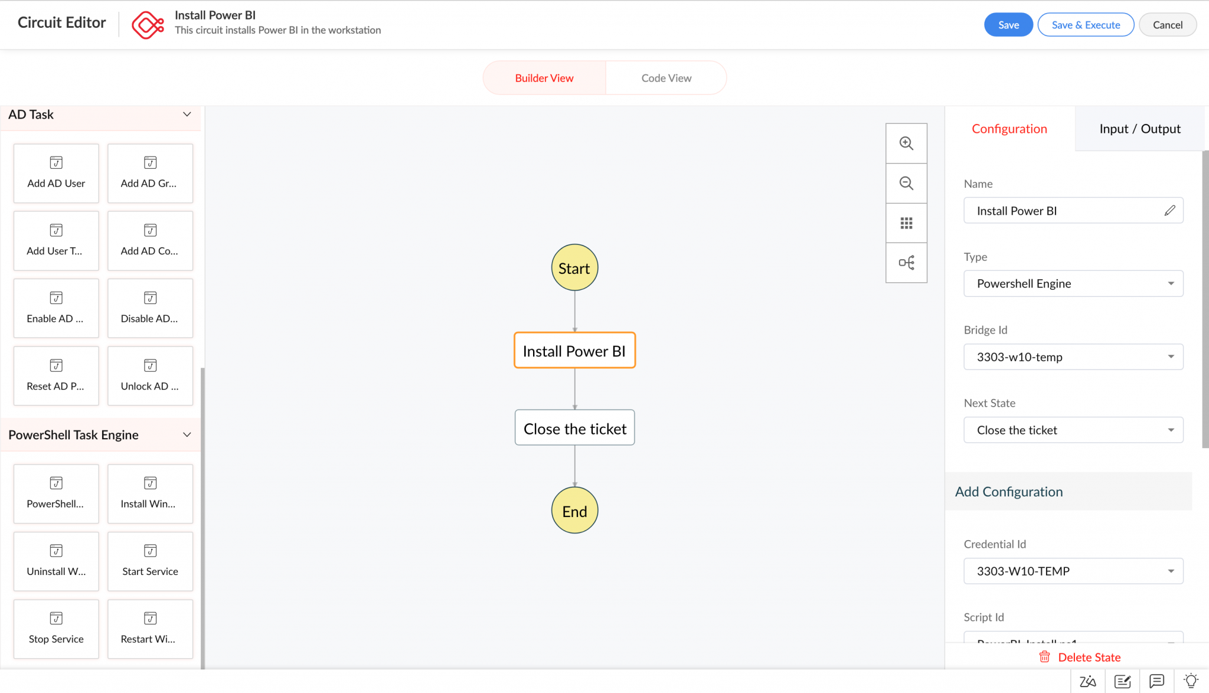
Task: Open the chat bubble icon
Action: click(1156, 681)
